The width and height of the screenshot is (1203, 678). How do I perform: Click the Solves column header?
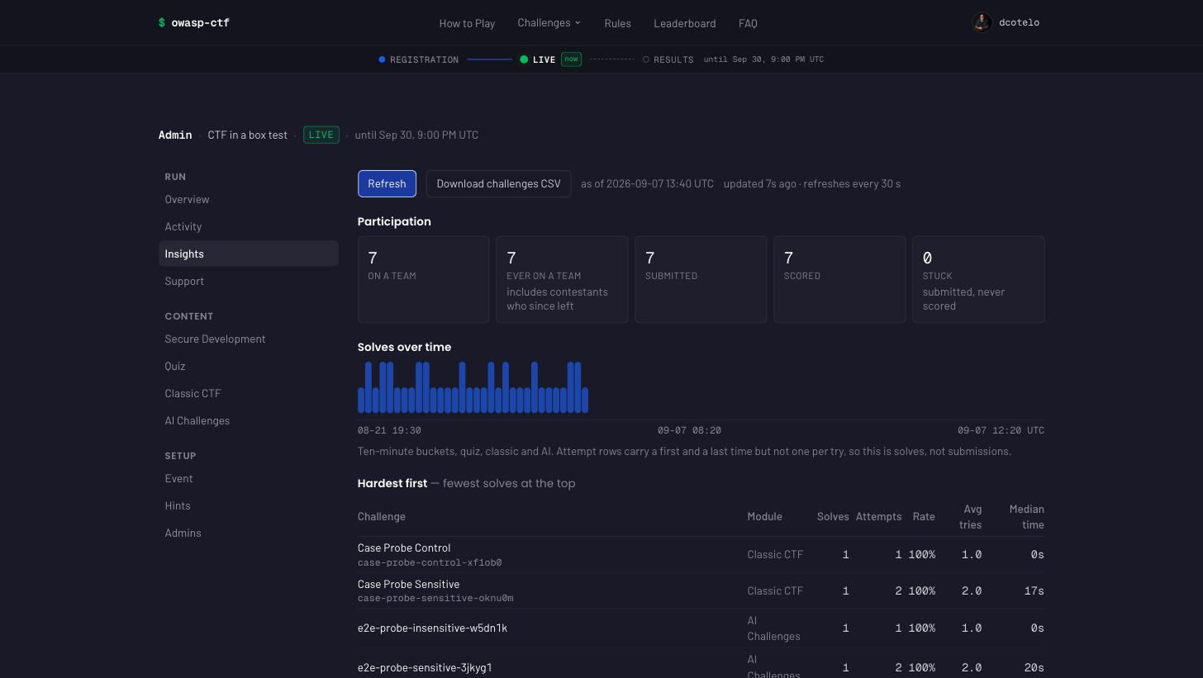click(x=833, y=516)
